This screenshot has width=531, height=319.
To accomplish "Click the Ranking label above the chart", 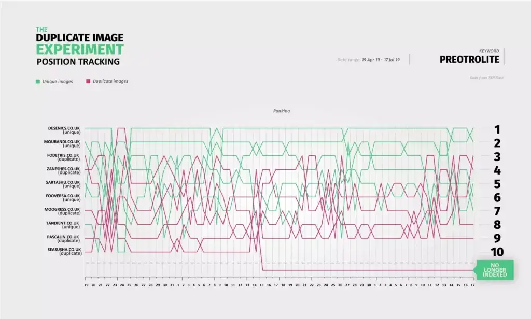I will click(282, 111).
